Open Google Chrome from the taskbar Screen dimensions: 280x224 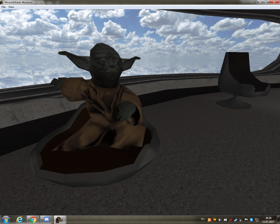[x=33, y=220]
